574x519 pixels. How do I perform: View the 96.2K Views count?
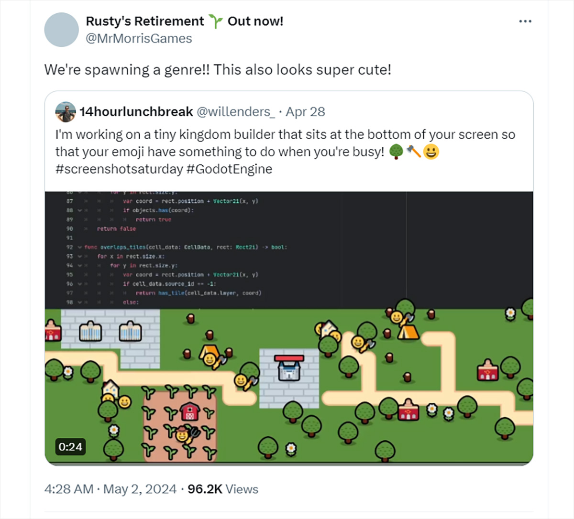point(223,489)
